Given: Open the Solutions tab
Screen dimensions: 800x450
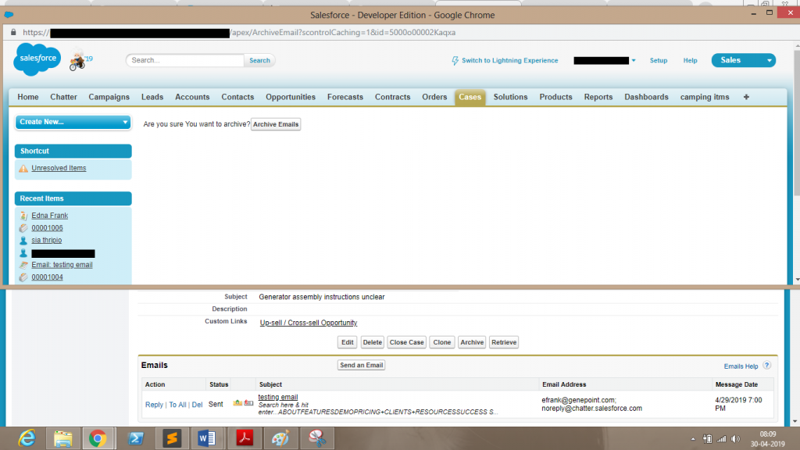Looking at the screenshot, I should click(510, 97).
